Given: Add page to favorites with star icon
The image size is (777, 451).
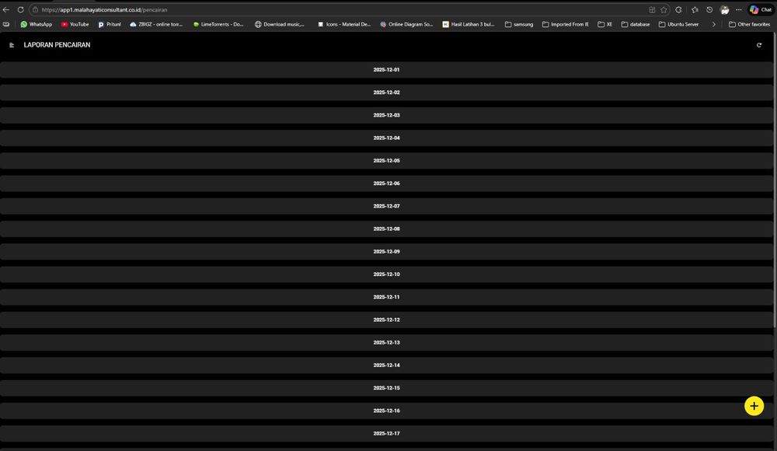Looking at the screenshot, I should coord(664,9).
